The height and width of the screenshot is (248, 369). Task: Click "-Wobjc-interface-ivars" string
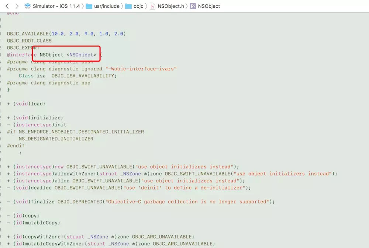click(141, 69)
